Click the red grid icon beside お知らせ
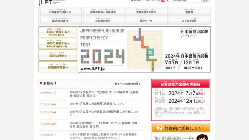 click(x=41, y=83)
